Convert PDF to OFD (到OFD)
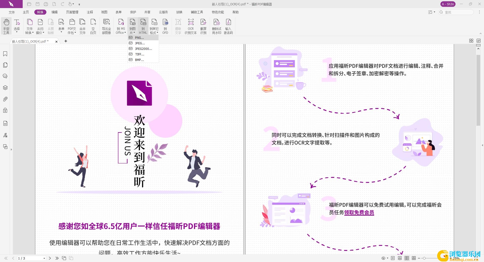 (x=165, y=26)
